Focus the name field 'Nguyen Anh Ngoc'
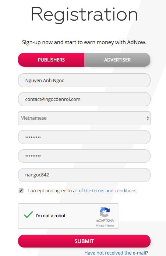 pos(84,80)
